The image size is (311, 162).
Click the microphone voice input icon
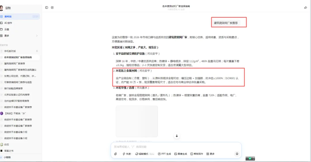click(x=237, y=154)
